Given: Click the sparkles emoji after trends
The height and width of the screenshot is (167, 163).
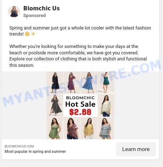Looking at the screenshot, I should pyautogui.click(x=33, y=34).
